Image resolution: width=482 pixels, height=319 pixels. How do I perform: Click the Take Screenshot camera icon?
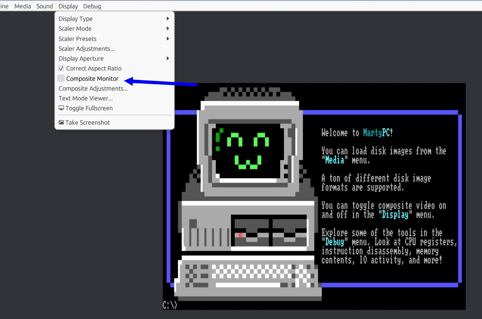(x=61, y=122)
